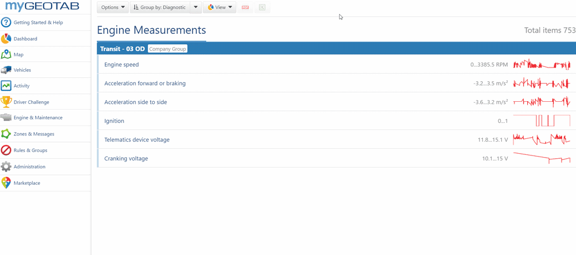Viewport: 576px width, 255px height.
Task: Click the Company Group tag
Action: (x=167, y=49)
